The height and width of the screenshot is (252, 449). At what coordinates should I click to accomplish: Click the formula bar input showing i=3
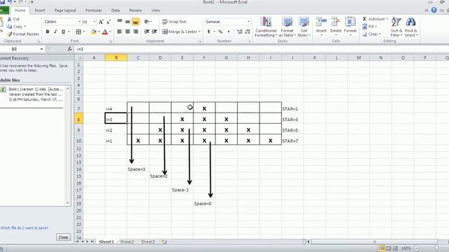coord(262,49)
